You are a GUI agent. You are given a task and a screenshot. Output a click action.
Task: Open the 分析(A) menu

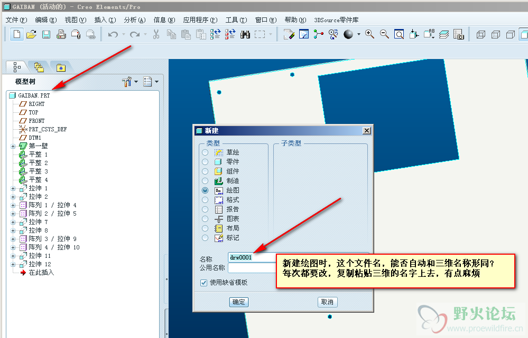[x=135, y=20]
